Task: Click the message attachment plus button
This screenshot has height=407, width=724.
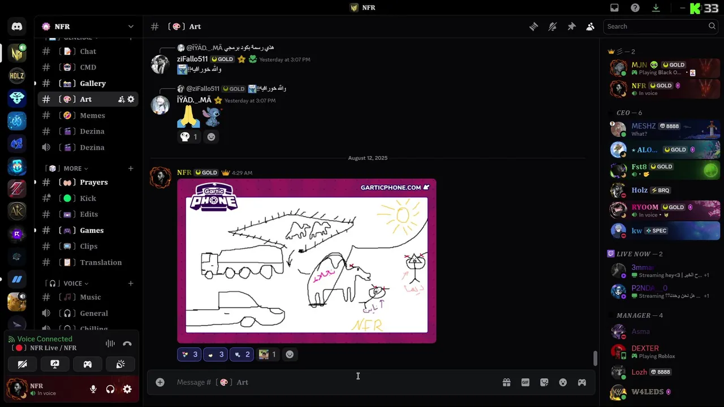Action: (160, 382)
